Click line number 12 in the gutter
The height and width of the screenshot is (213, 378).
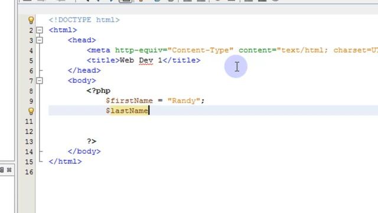29,131
